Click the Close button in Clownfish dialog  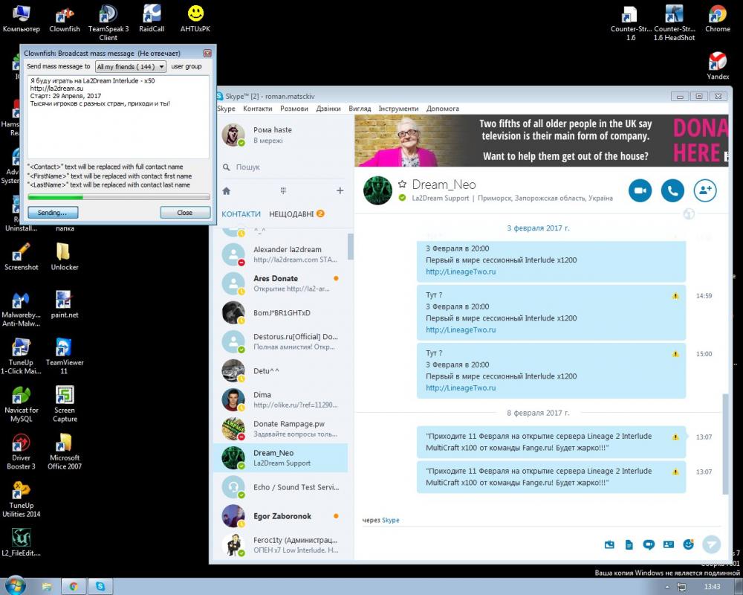pos(185,213)
